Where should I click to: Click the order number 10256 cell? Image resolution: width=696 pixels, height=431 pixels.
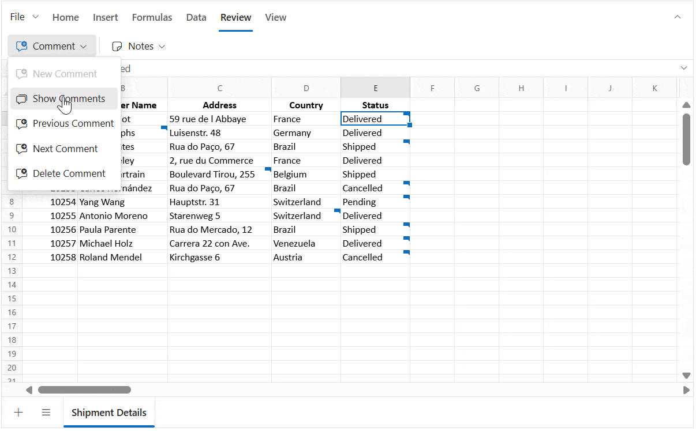click(50, 229)
